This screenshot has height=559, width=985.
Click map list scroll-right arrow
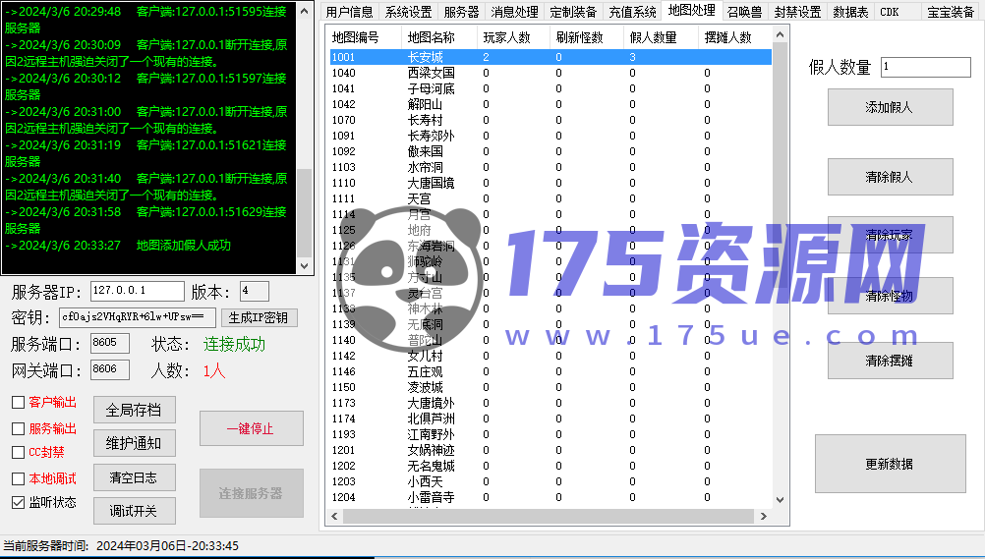coord(763,517)
